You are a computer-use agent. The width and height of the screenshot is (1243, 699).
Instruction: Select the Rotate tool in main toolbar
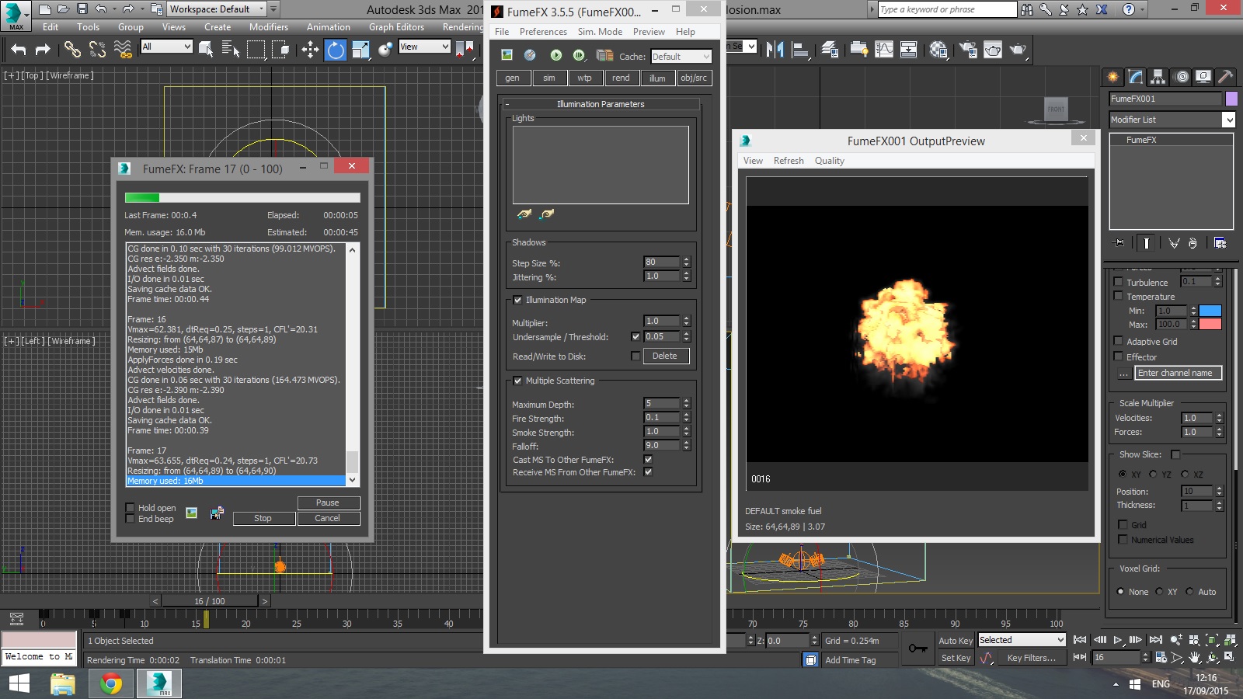tap(336, 50)
